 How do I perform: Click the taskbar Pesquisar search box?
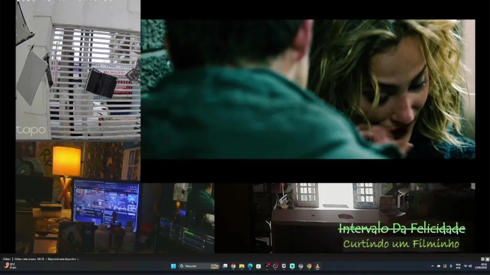pyautogui.click(x=200, y=266)
